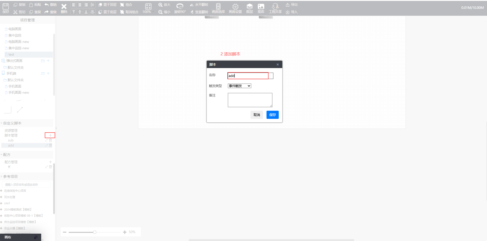Screen dimensions: 487x241
Task: Add new script via 脚本管理 plus icon
Action: click(x=50, y=135)
